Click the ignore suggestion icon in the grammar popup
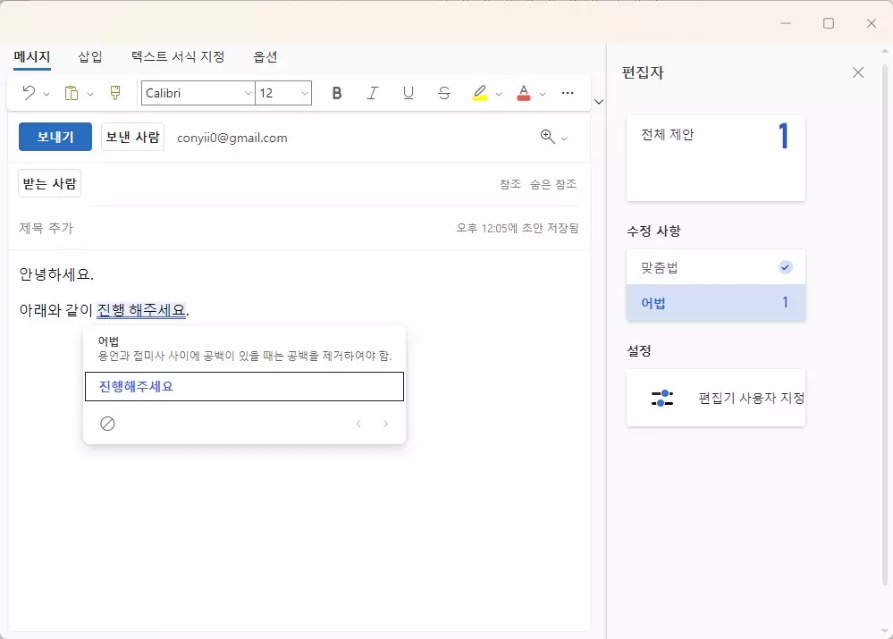This screenshot has height=639, width=893. 108,423
